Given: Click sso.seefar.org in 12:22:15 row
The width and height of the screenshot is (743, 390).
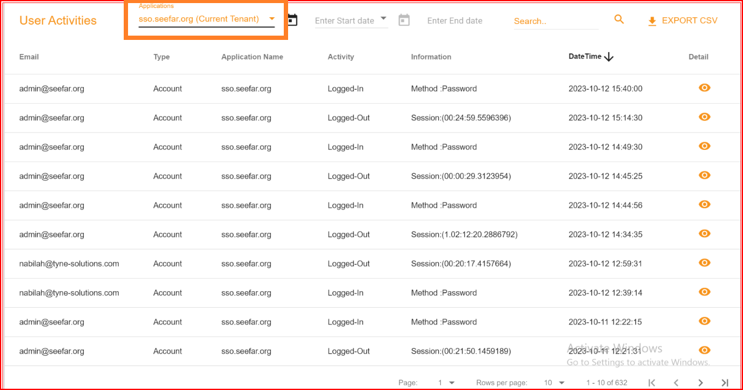Looking at the screenshot, I should point(246,322).
